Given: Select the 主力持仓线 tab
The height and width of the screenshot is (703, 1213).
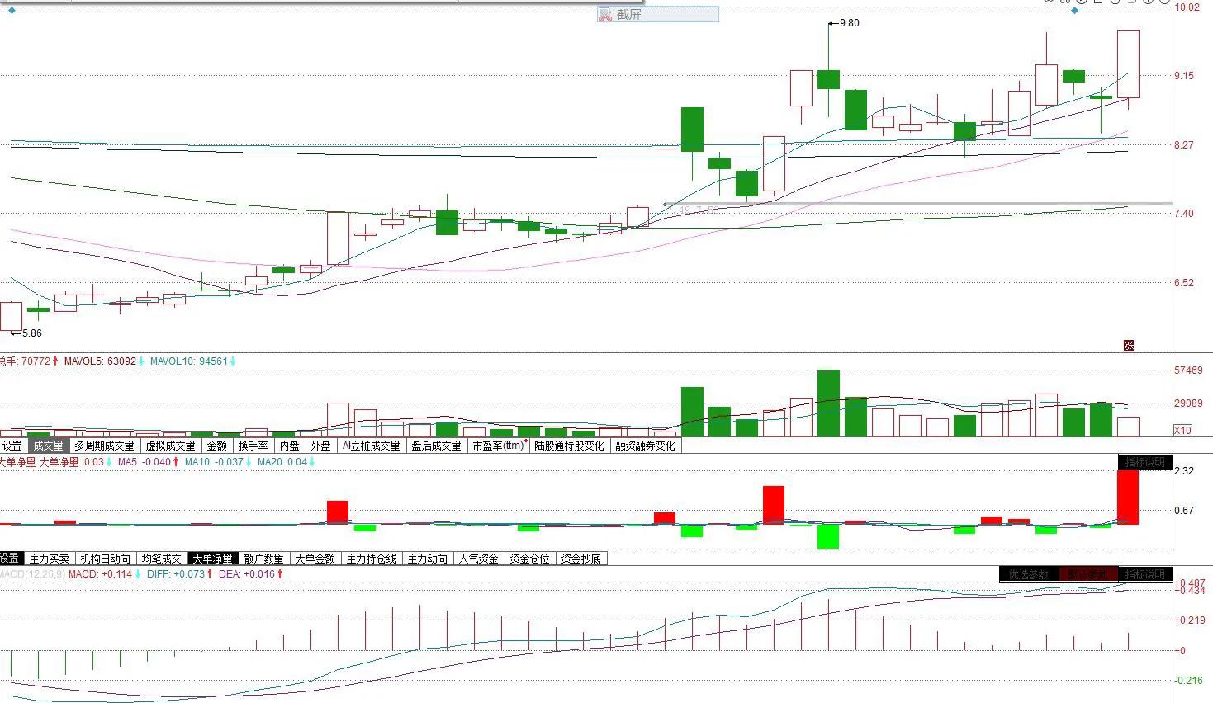Looking at the screenshot, I should 372,559.
